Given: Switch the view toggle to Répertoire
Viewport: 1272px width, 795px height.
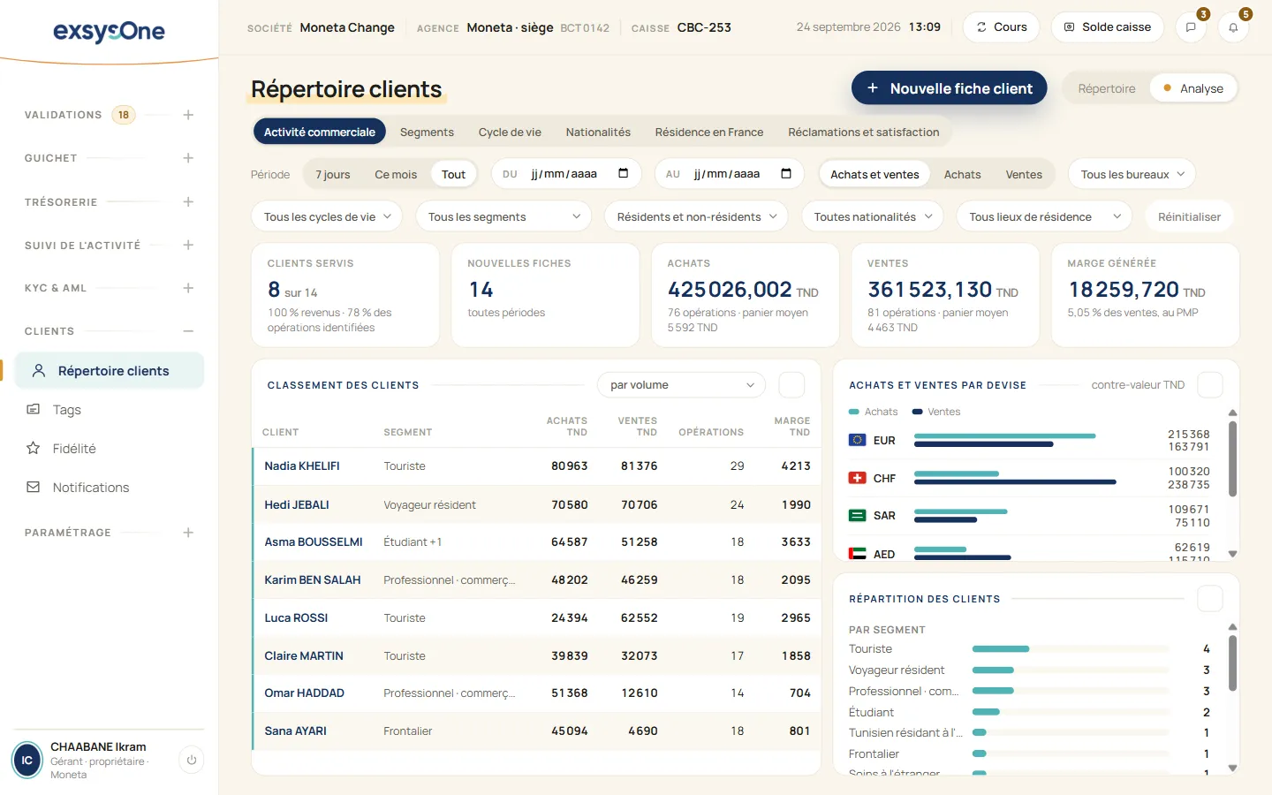Looking at the screenshot, I should 1107,88.
